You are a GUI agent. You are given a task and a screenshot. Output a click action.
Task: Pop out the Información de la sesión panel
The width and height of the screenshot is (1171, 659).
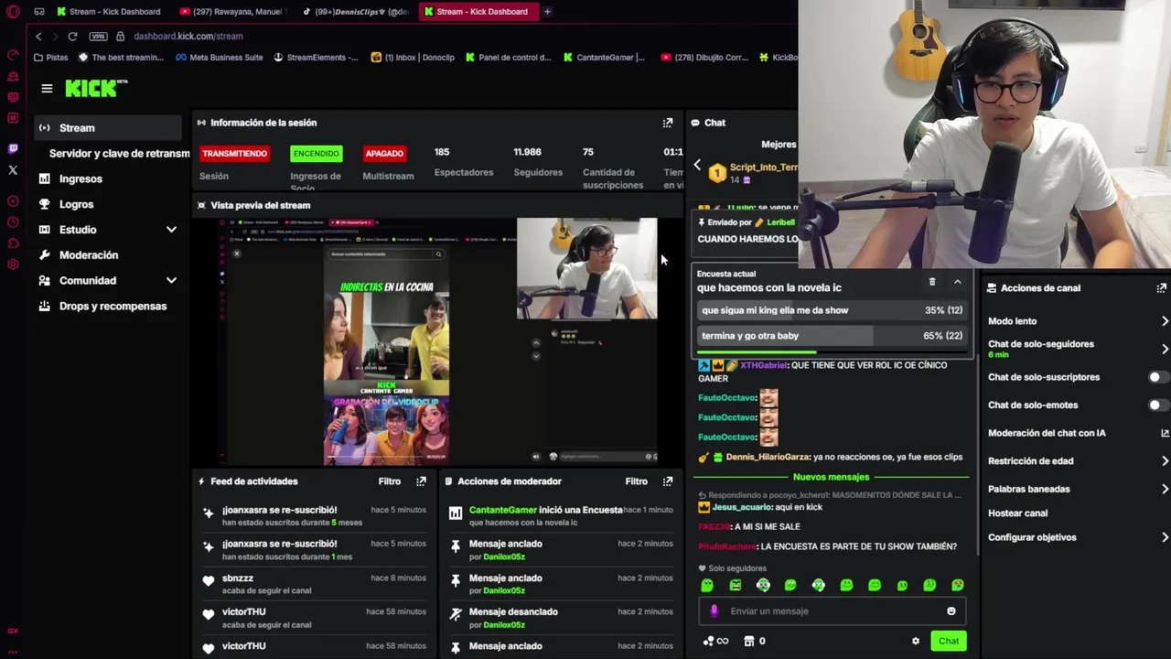(x=668, y=123)
